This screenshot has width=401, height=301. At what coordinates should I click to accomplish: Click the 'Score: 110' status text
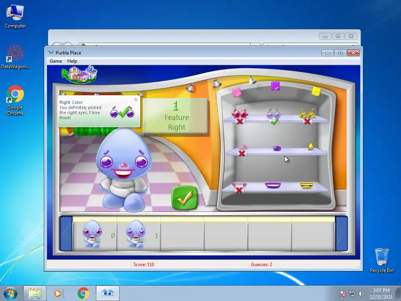click(144, 265)
